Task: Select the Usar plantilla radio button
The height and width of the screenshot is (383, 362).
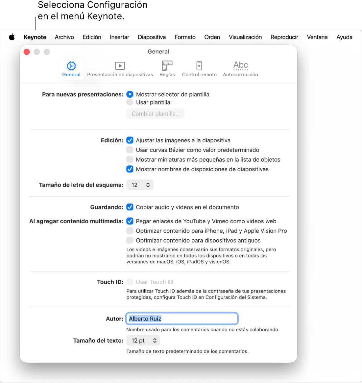Action: pyautogui.click(x=130, y=102)
